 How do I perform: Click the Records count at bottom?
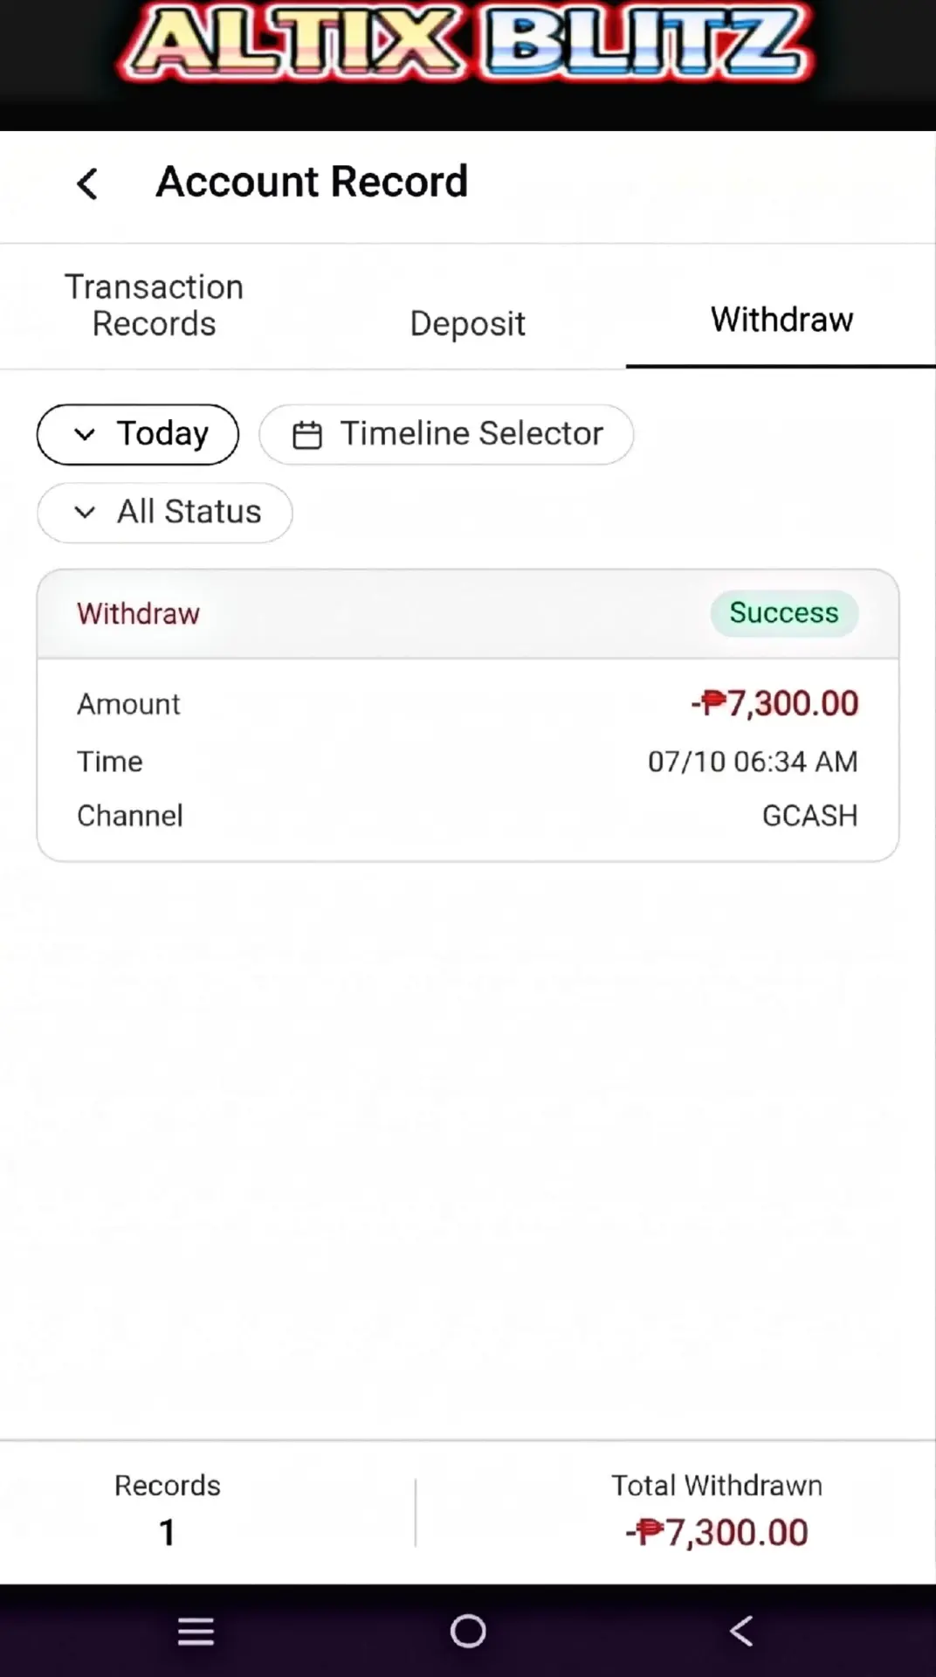tap(167, 1532)
